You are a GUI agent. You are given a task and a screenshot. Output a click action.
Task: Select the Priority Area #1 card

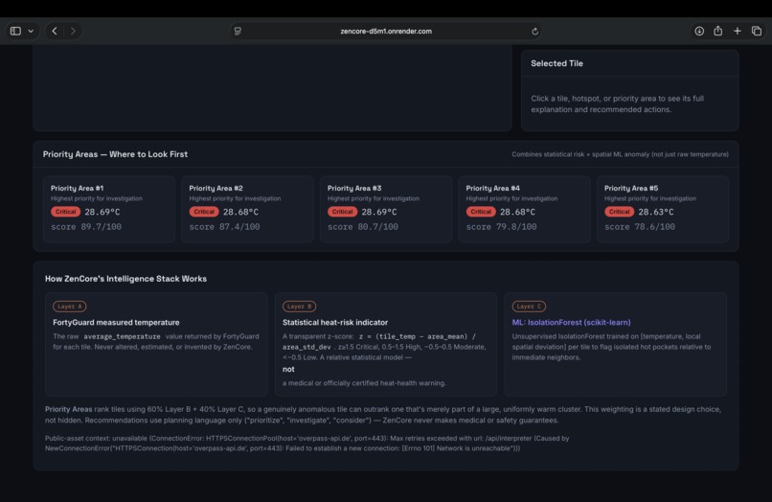[109, 209]
